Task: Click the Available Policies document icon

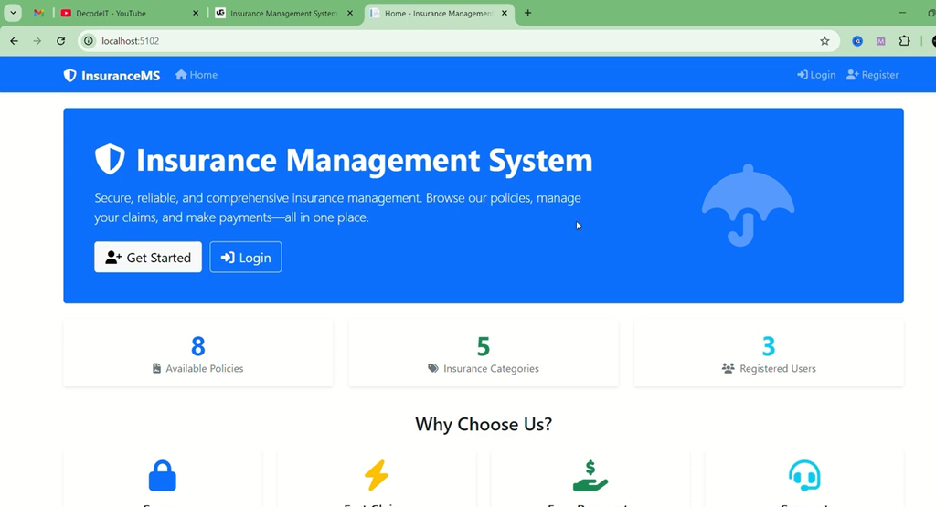Action: [156, 369]
